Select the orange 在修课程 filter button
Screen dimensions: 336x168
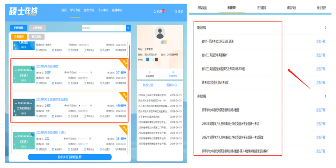[x=19, y=37]
